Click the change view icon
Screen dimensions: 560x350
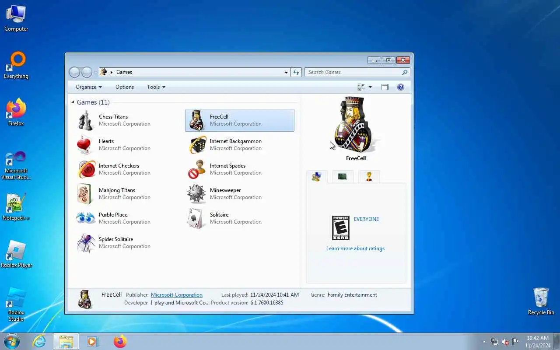(x=361, y=87)
